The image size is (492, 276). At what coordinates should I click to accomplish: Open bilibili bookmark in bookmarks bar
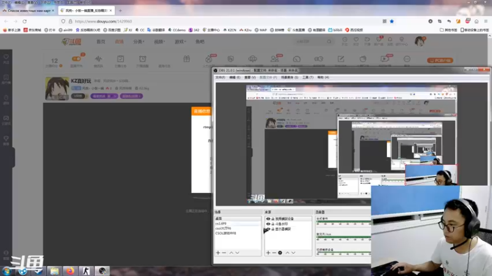click(x=335, y=30)
